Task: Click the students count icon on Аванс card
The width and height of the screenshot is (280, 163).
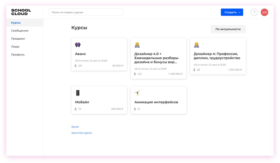Action: coord(76,66)
